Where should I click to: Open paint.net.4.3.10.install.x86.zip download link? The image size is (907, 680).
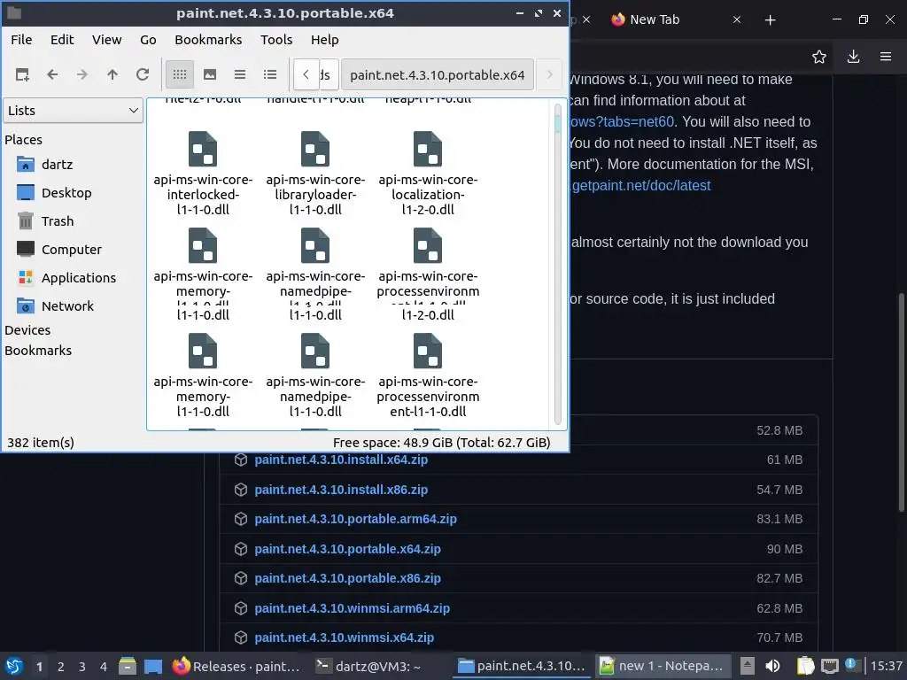(341, 490)
